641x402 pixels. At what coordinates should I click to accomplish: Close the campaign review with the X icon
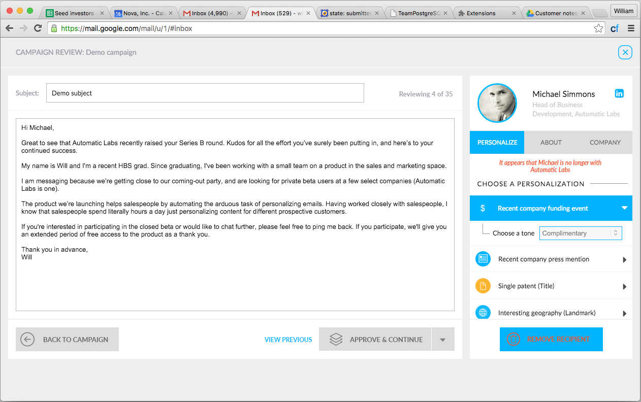click(x=625, y=52)
